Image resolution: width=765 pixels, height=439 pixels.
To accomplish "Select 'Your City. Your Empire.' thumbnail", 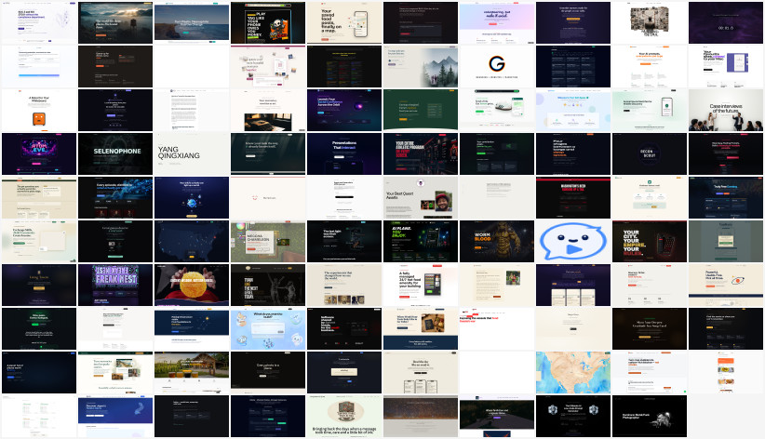I will tap(650, 242).
